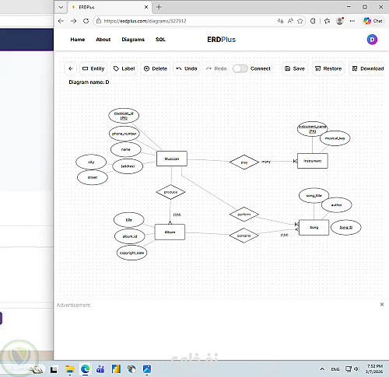Screen dimensions: 389x377
Task: Download the diagram
Action: click(368, 68)
